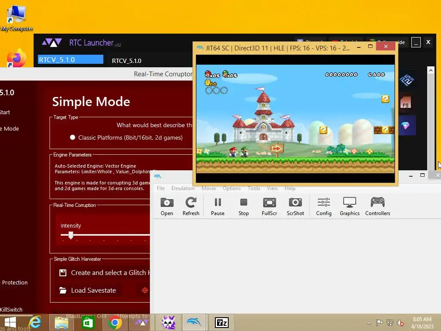Screen dimensions: 441x331
Task: Click the Start item in RTC sidebar
Action: tap(5, 112)
